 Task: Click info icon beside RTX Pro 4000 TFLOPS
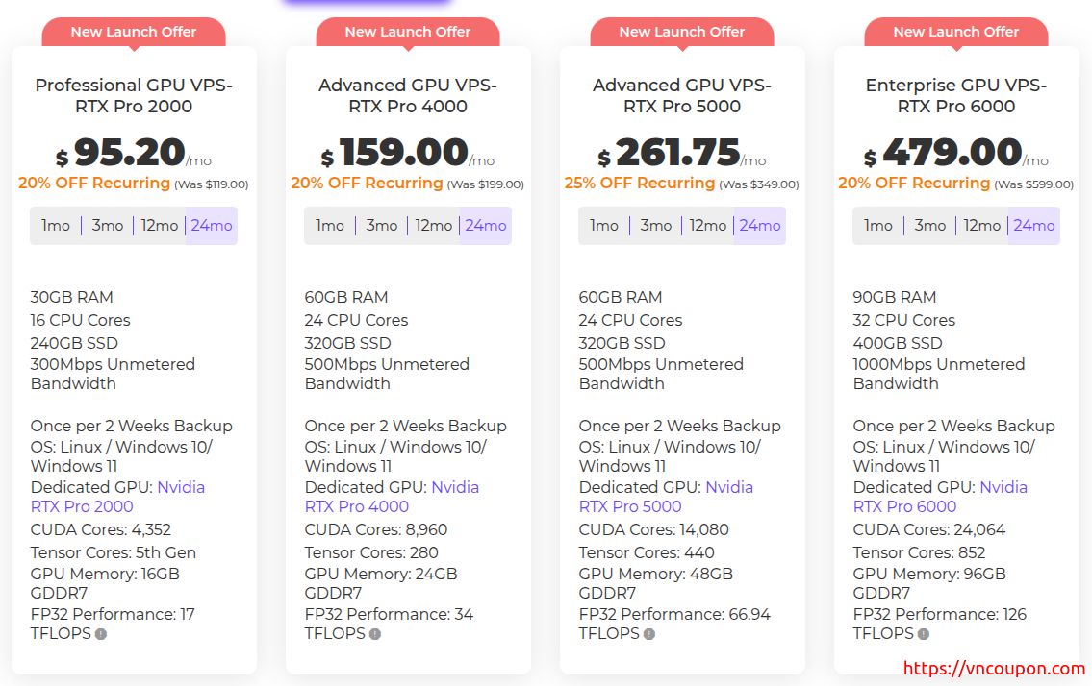pos(375,634)
